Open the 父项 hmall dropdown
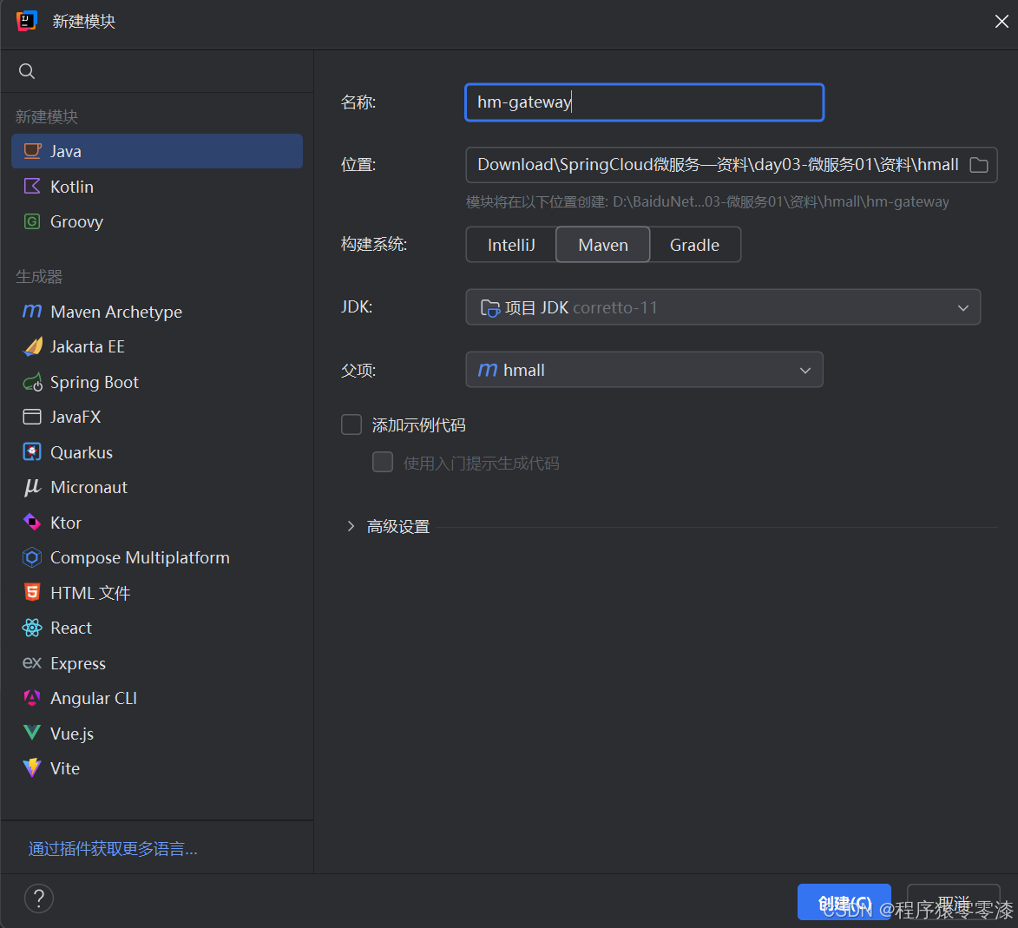This screenshot has width=1018, height=928. tap(644, 370)
